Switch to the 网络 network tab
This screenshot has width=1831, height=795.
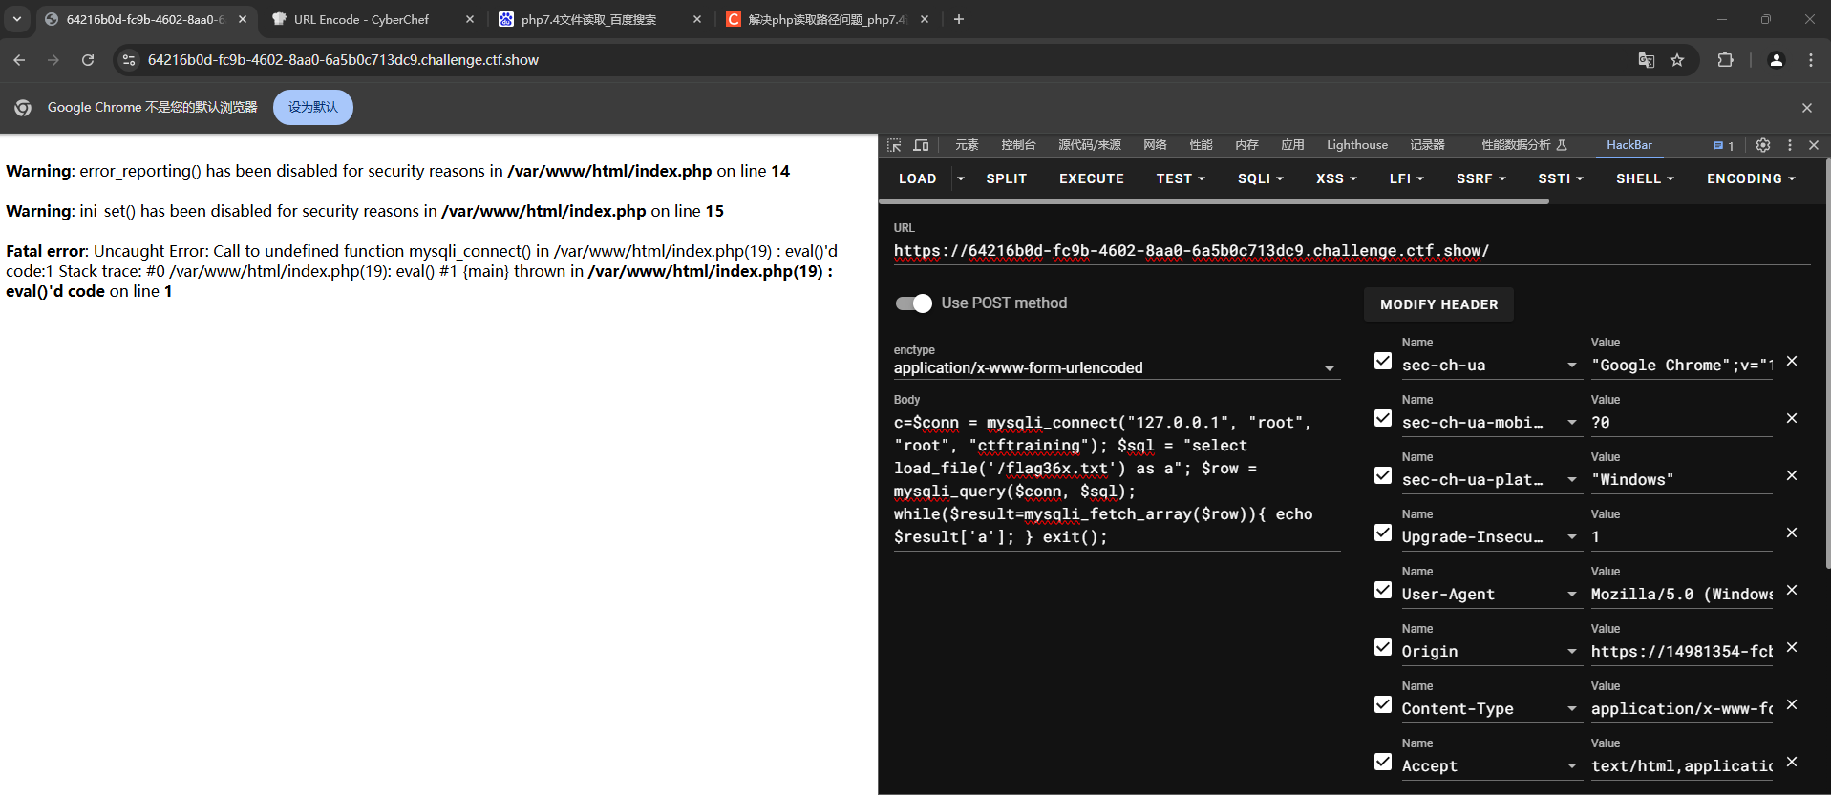(x=1155, y=145)
